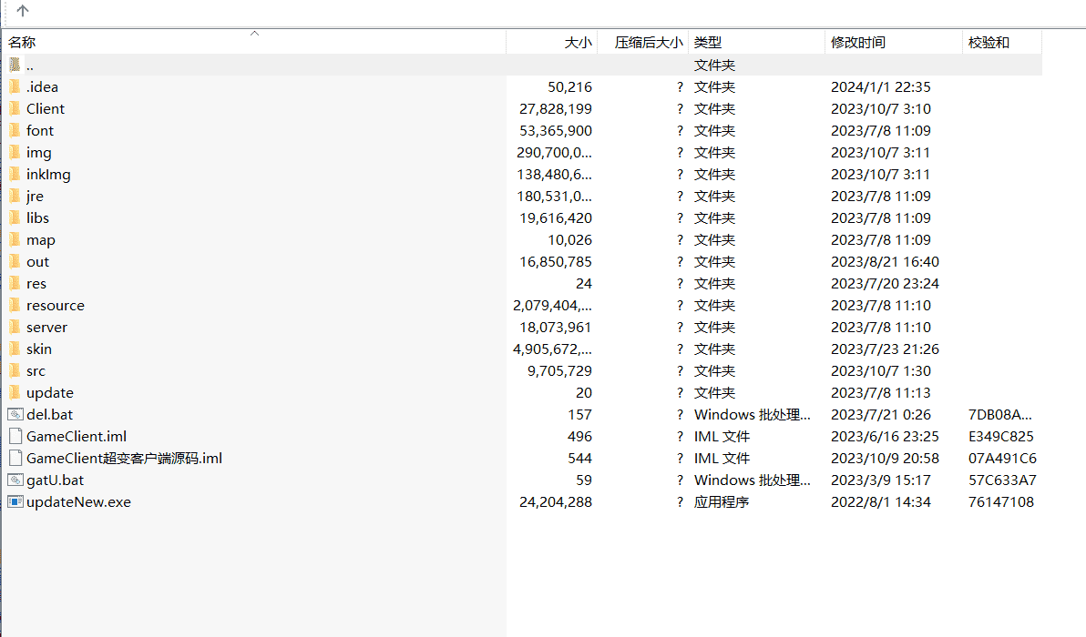Click the gatU.bat batch file icon
1086x637 pixels.
click(14, 480)
